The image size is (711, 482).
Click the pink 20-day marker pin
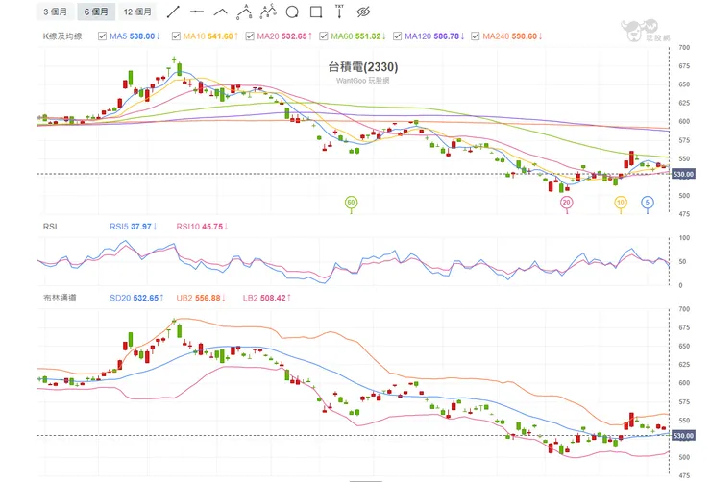[566, 203]
